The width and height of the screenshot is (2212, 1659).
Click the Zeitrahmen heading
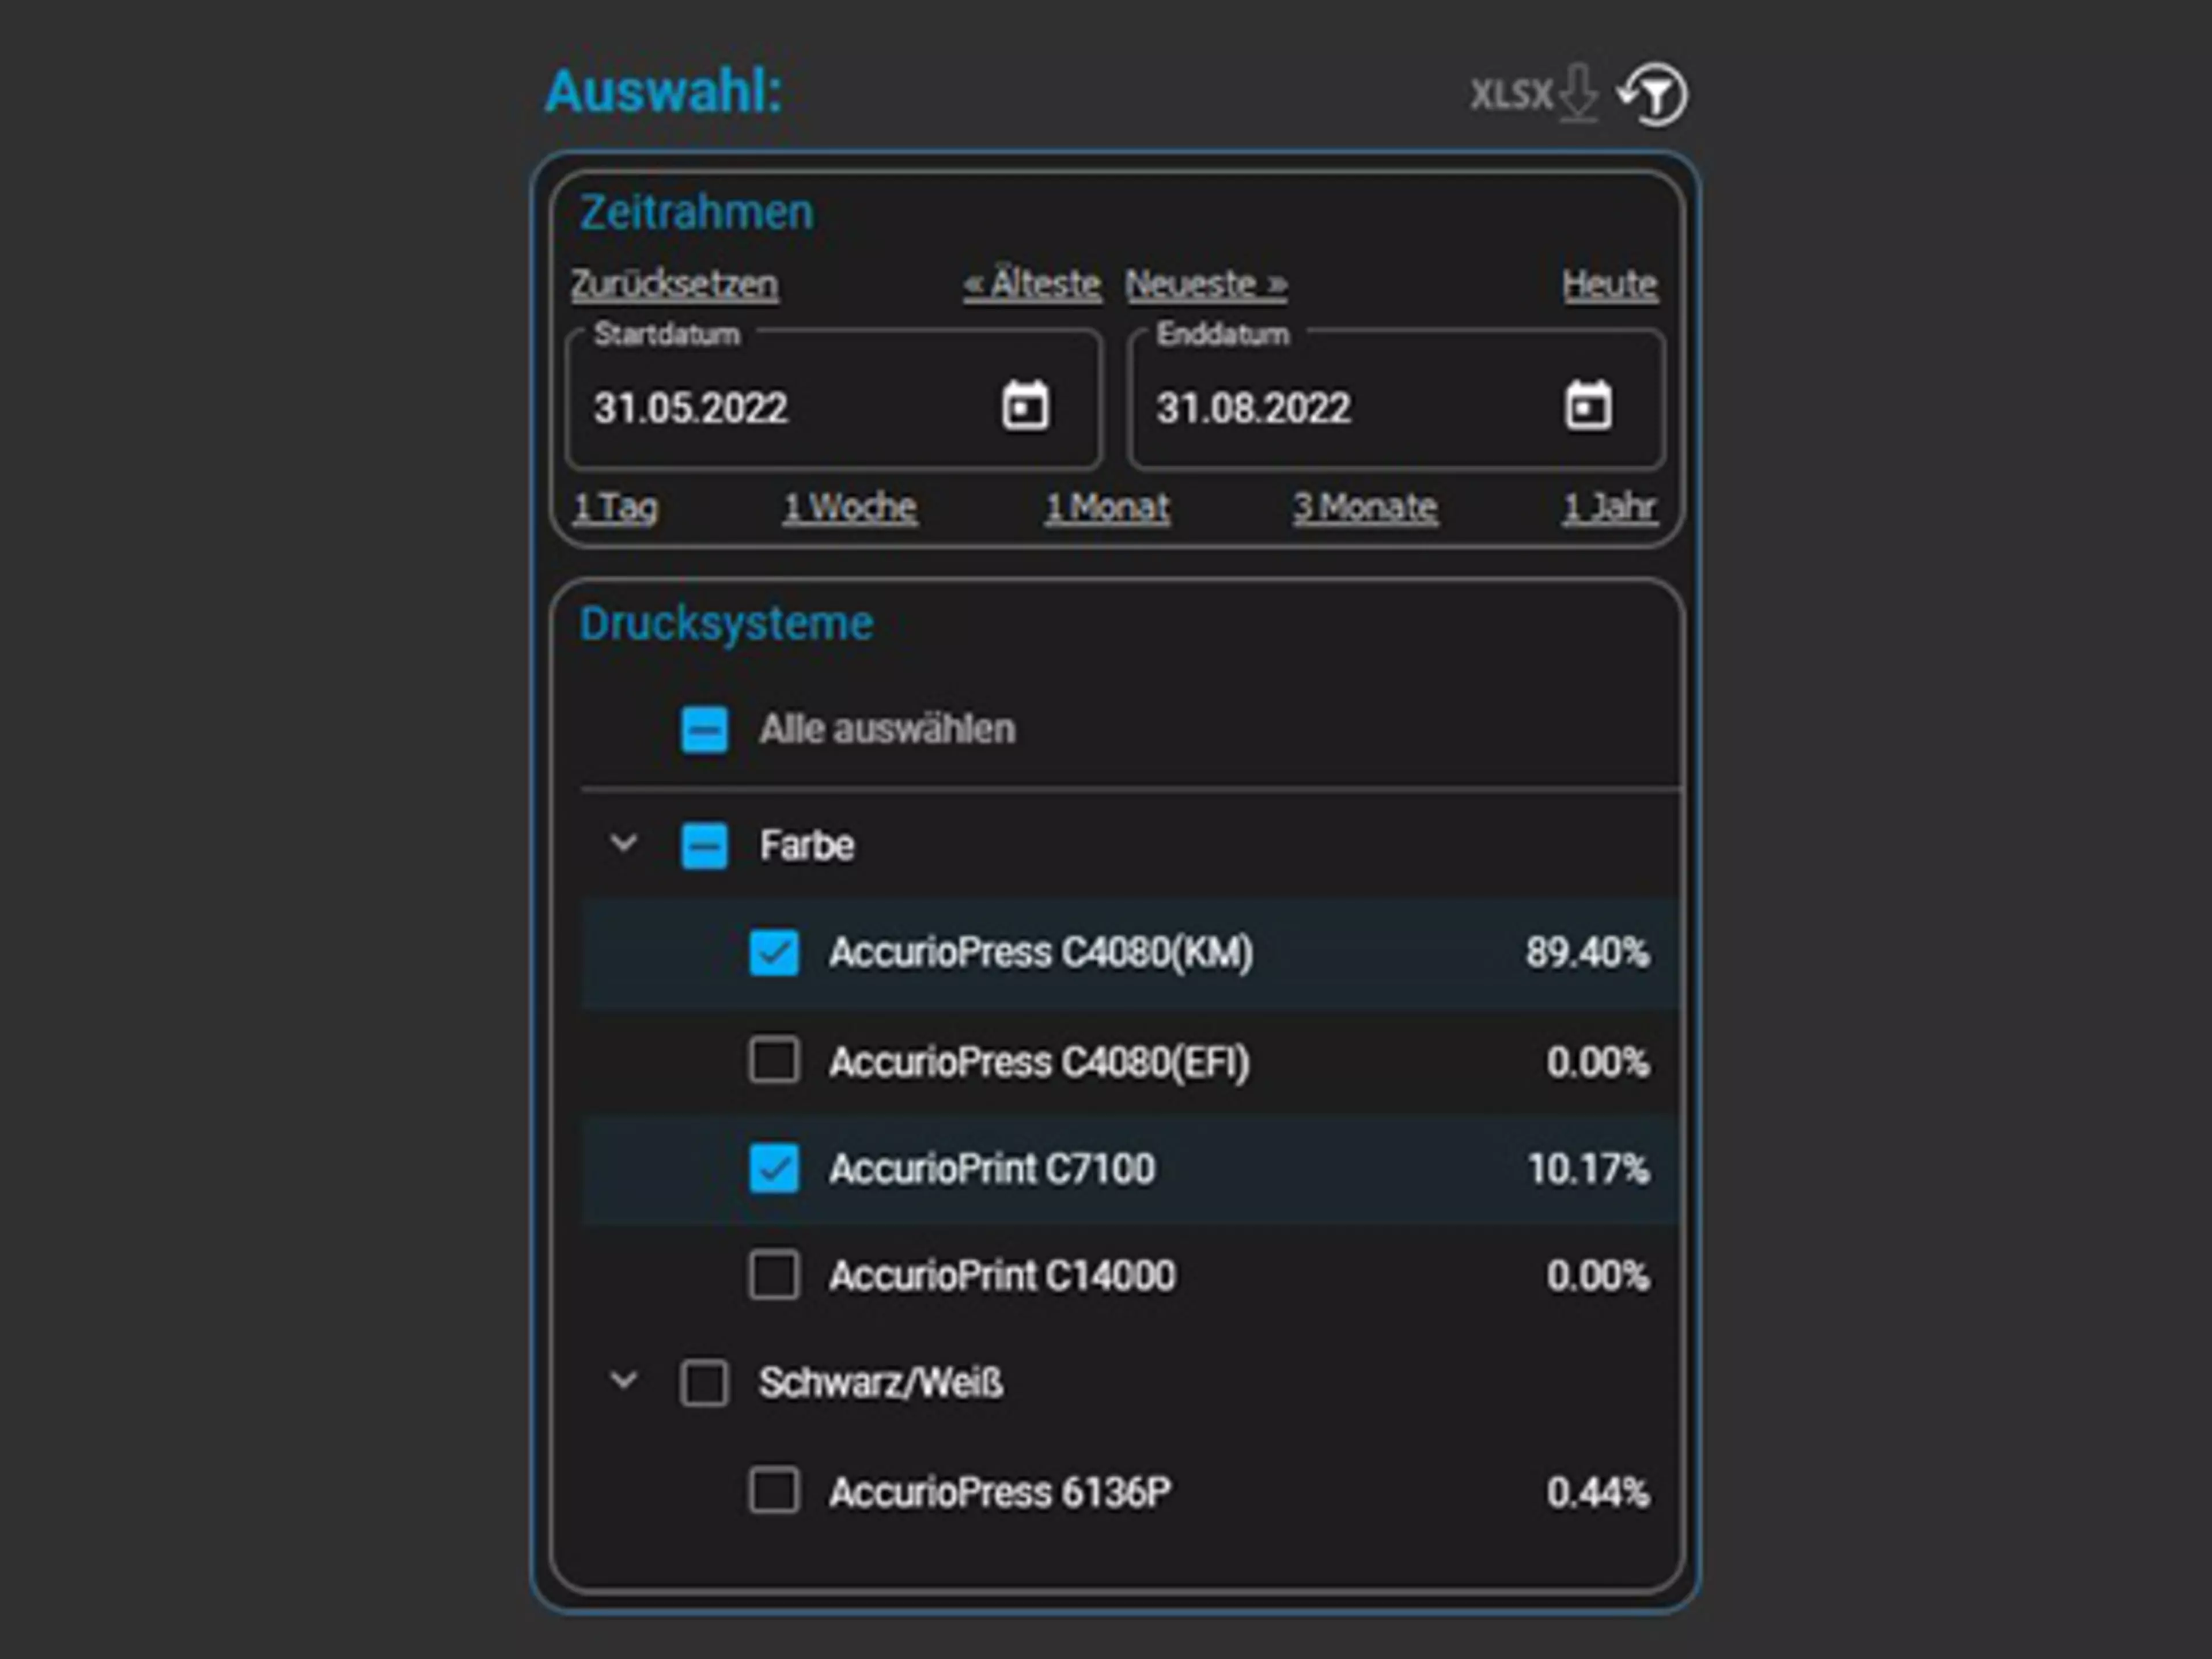(697, 212)
